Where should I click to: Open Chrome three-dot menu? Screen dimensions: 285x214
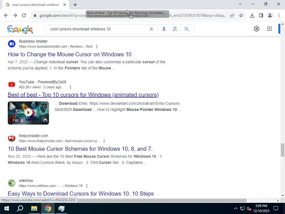point(279,16)
